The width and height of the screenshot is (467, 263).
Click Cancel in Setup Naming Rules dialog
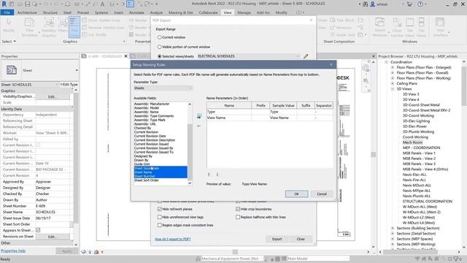click(x=322, y=194)
